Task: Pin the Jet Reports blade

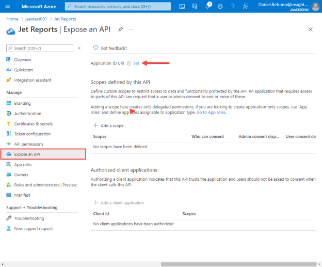Action: click(121, 29)
